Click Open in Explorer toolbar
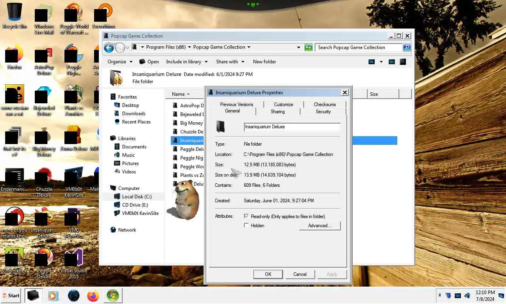The height and width of the screenshot is (304, 506). [149, 62]
